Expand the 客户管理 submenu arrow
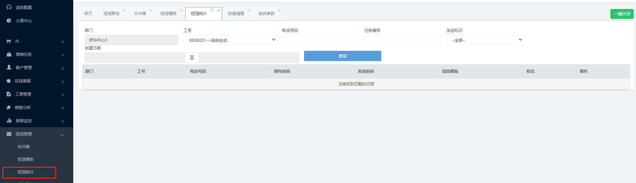636x183 pixels. pos(63,68)
